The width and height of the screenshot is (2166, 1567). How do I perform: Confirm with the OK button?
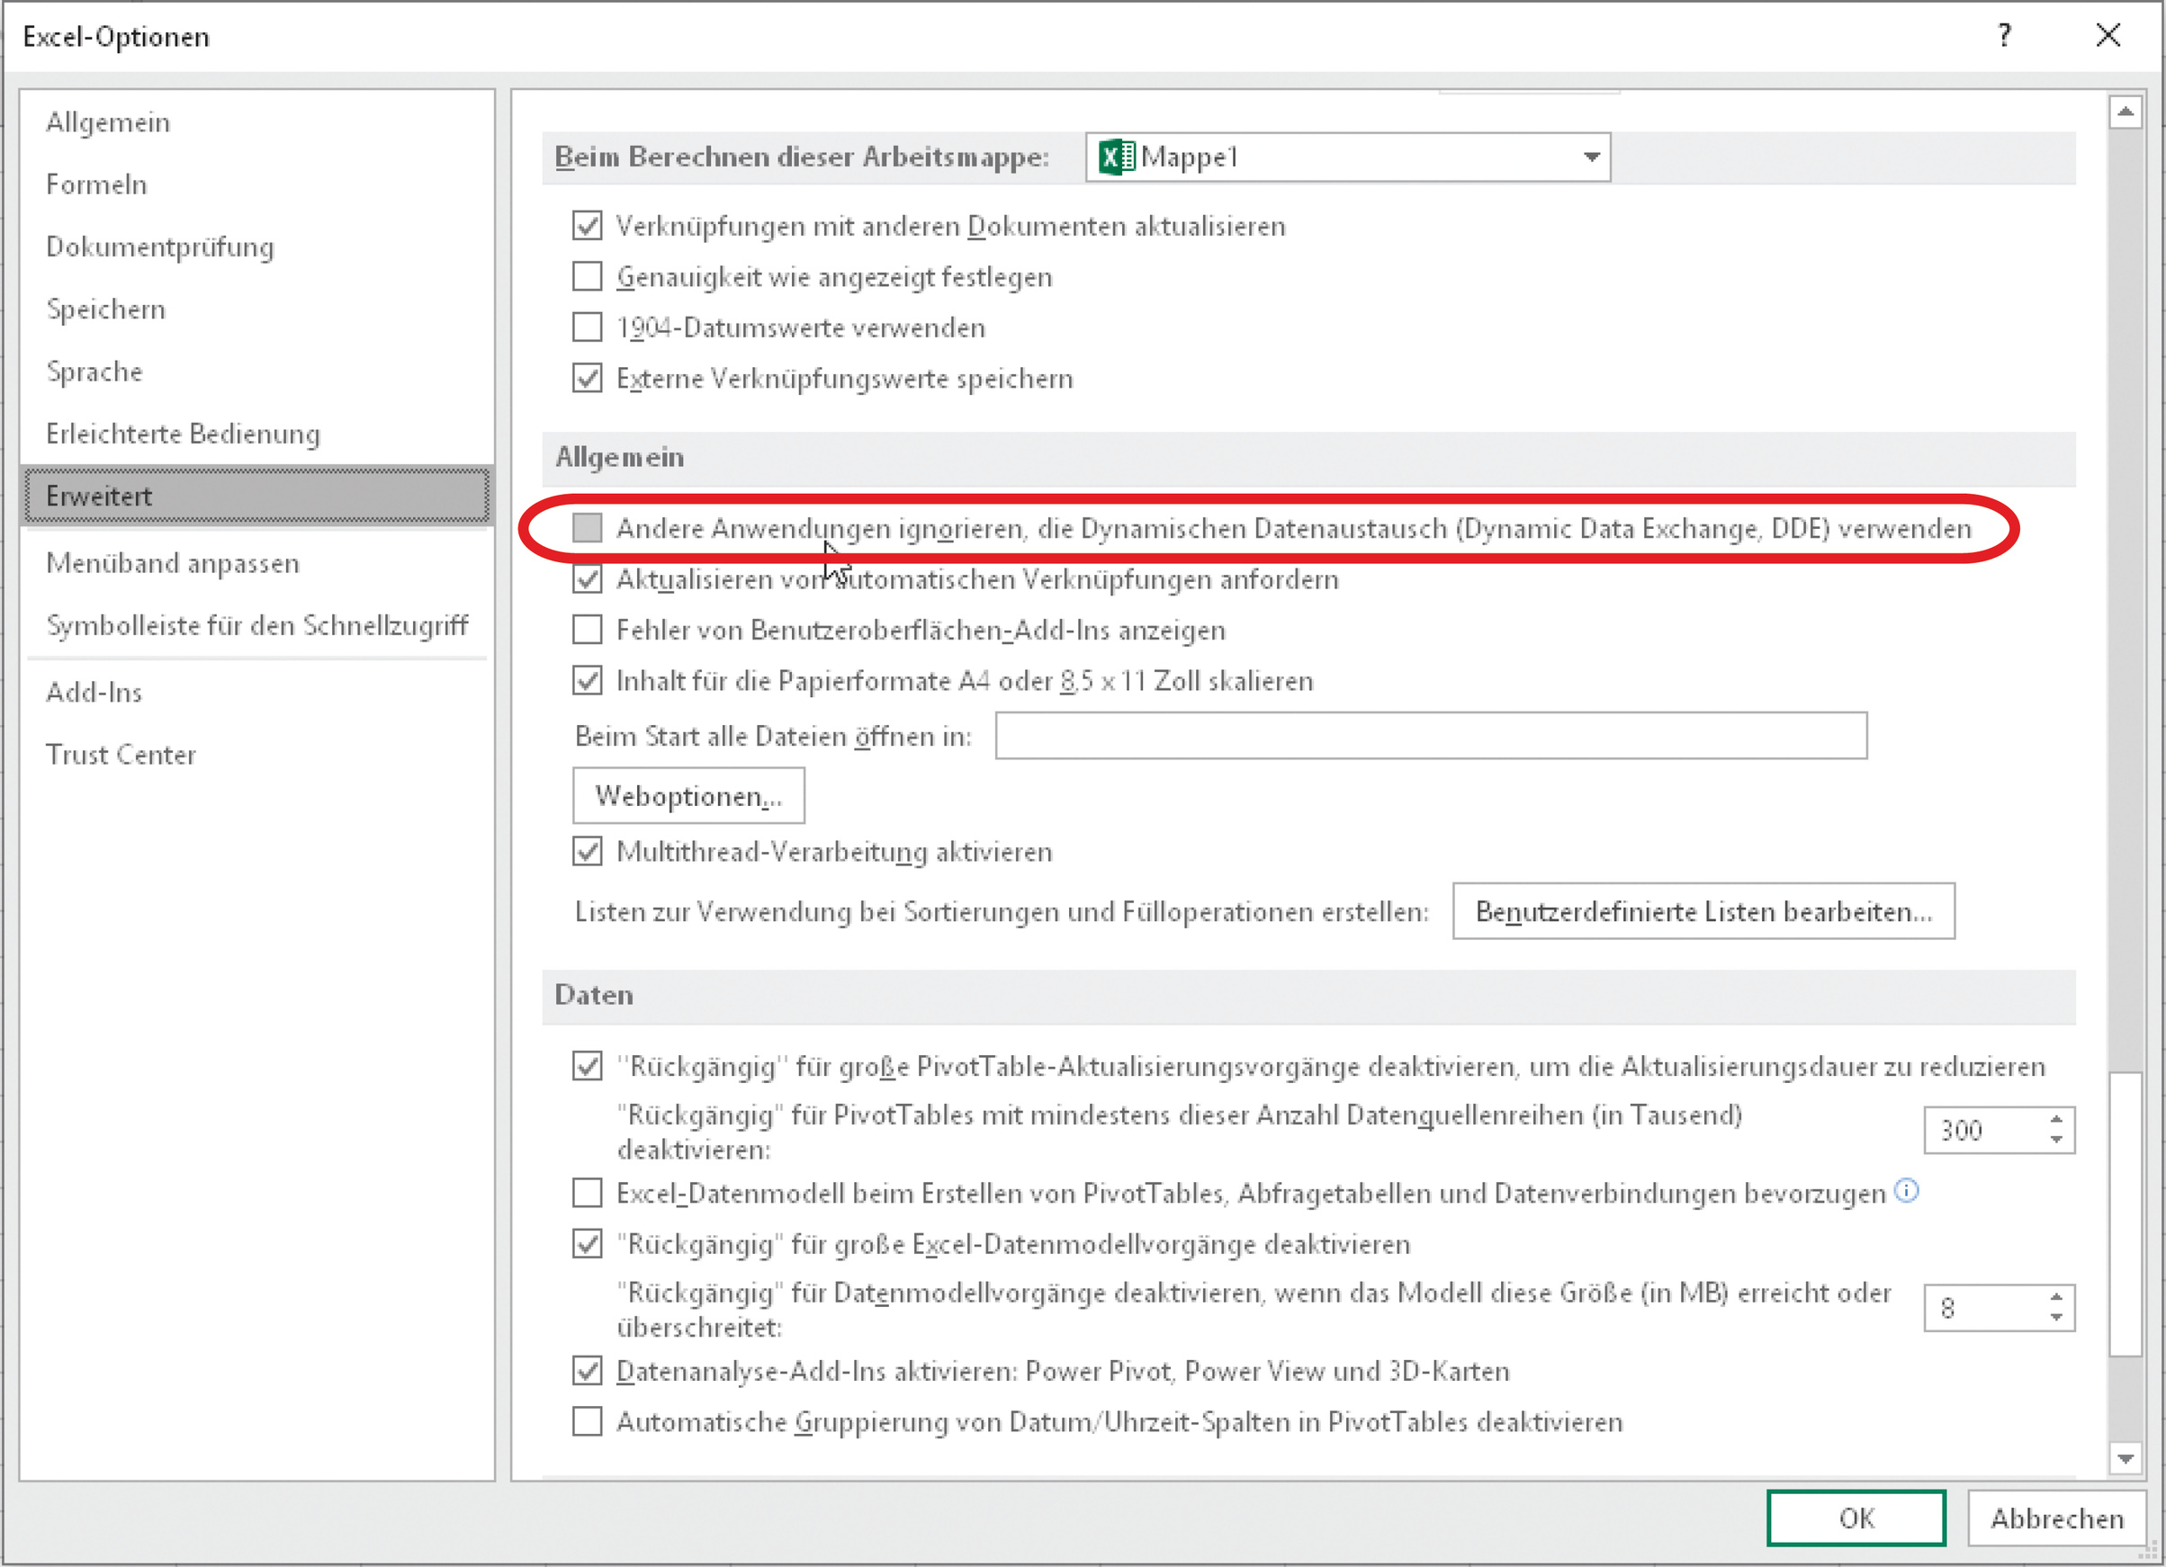tap(1855, 1518)
